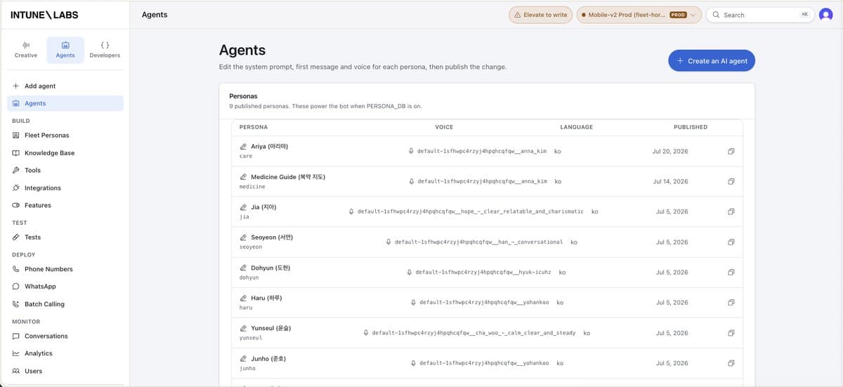Click the PROD badge in header

(x=678, y=15)
